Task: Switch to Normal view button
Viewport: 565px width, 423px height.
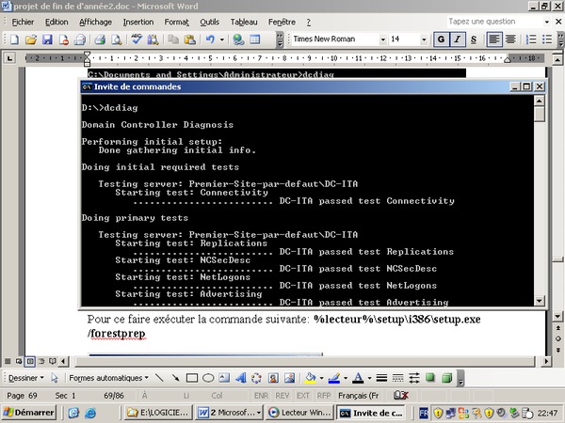Action: pyautogui.click(x=8, y=361)
